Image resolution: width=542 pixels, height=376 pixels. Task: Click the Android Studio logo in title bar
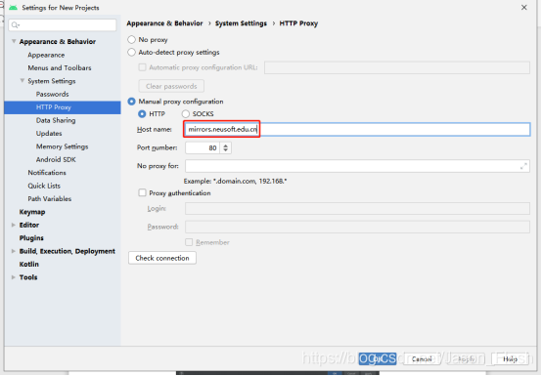pos(13,8)
